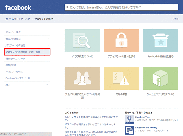
Task: Open FAQ パスワードを再設定するには link
Action: pyautogui.click(x=90, y=126)
